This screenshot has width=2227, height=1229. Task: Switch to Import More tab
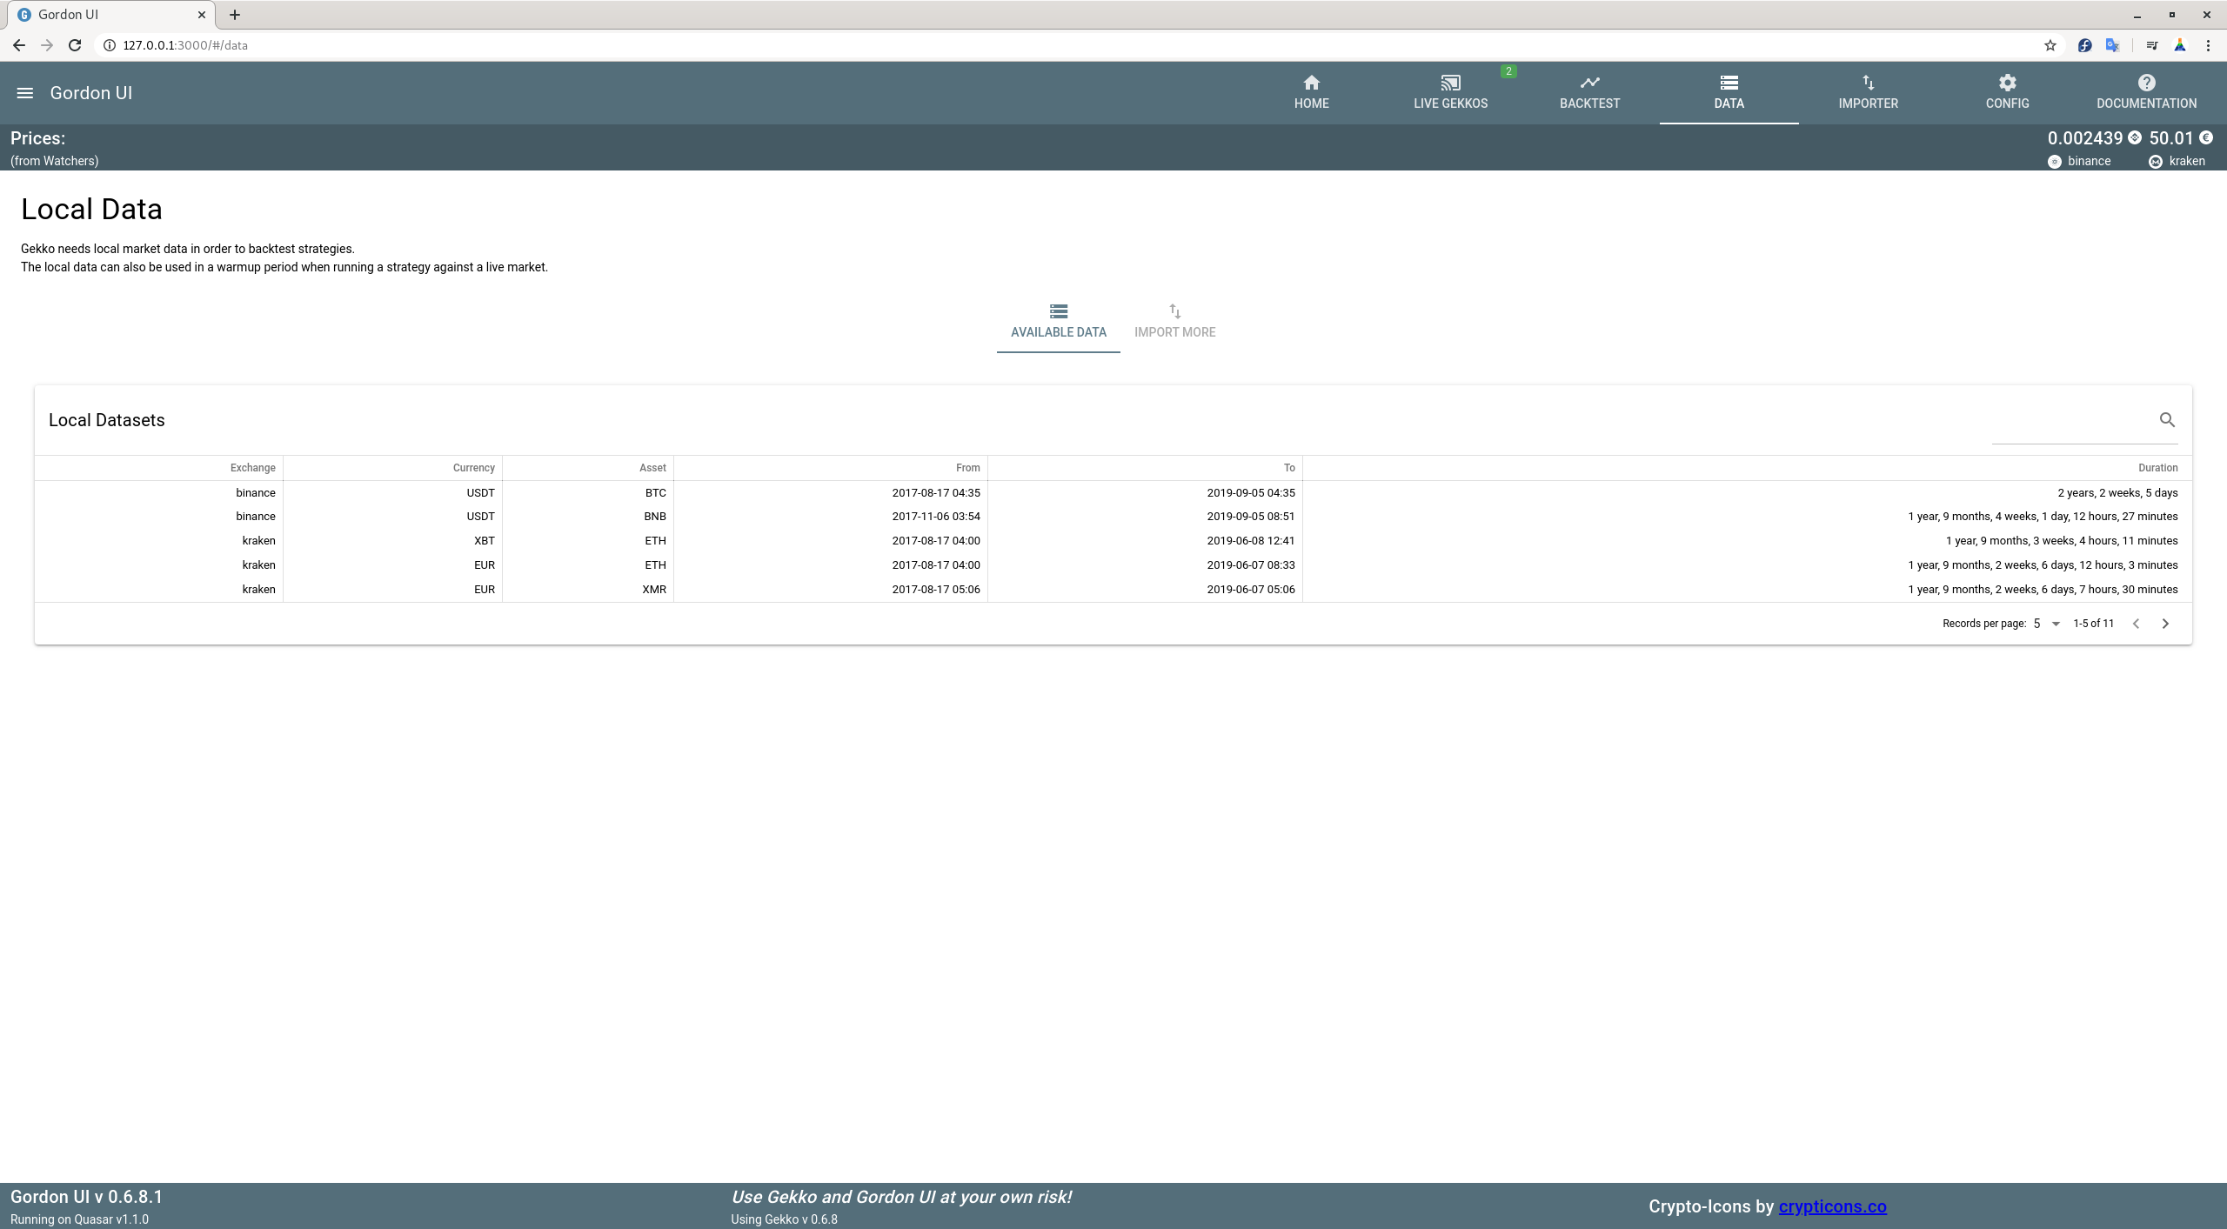1174,322
